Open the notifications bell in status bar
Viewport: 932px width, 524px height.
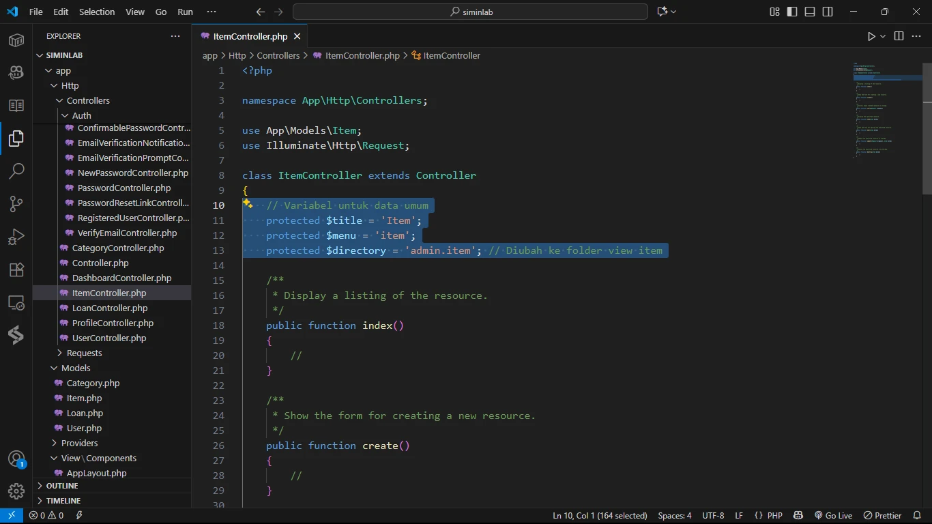pyautogui.click(x=917, y=516)
